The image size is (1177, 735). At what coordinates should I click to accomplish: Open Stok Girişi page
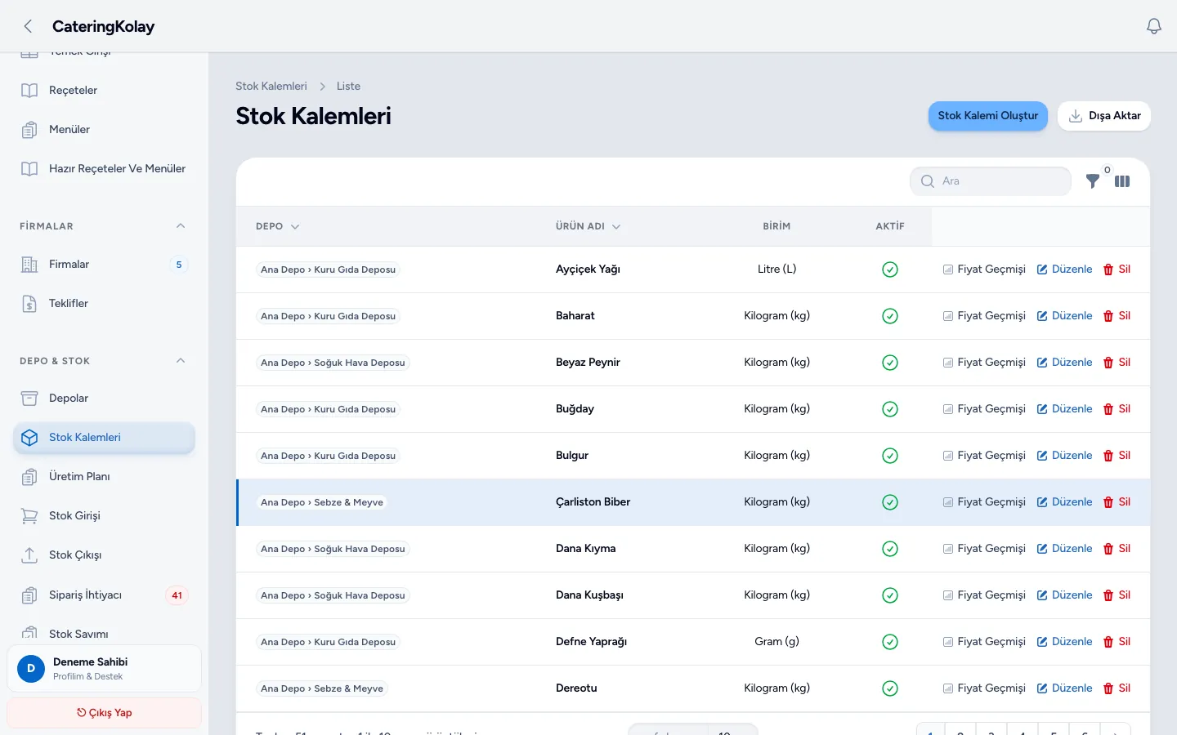104,516
